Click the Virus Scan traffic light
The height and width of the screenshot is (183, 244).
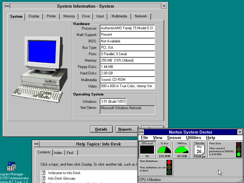[239, 149]
